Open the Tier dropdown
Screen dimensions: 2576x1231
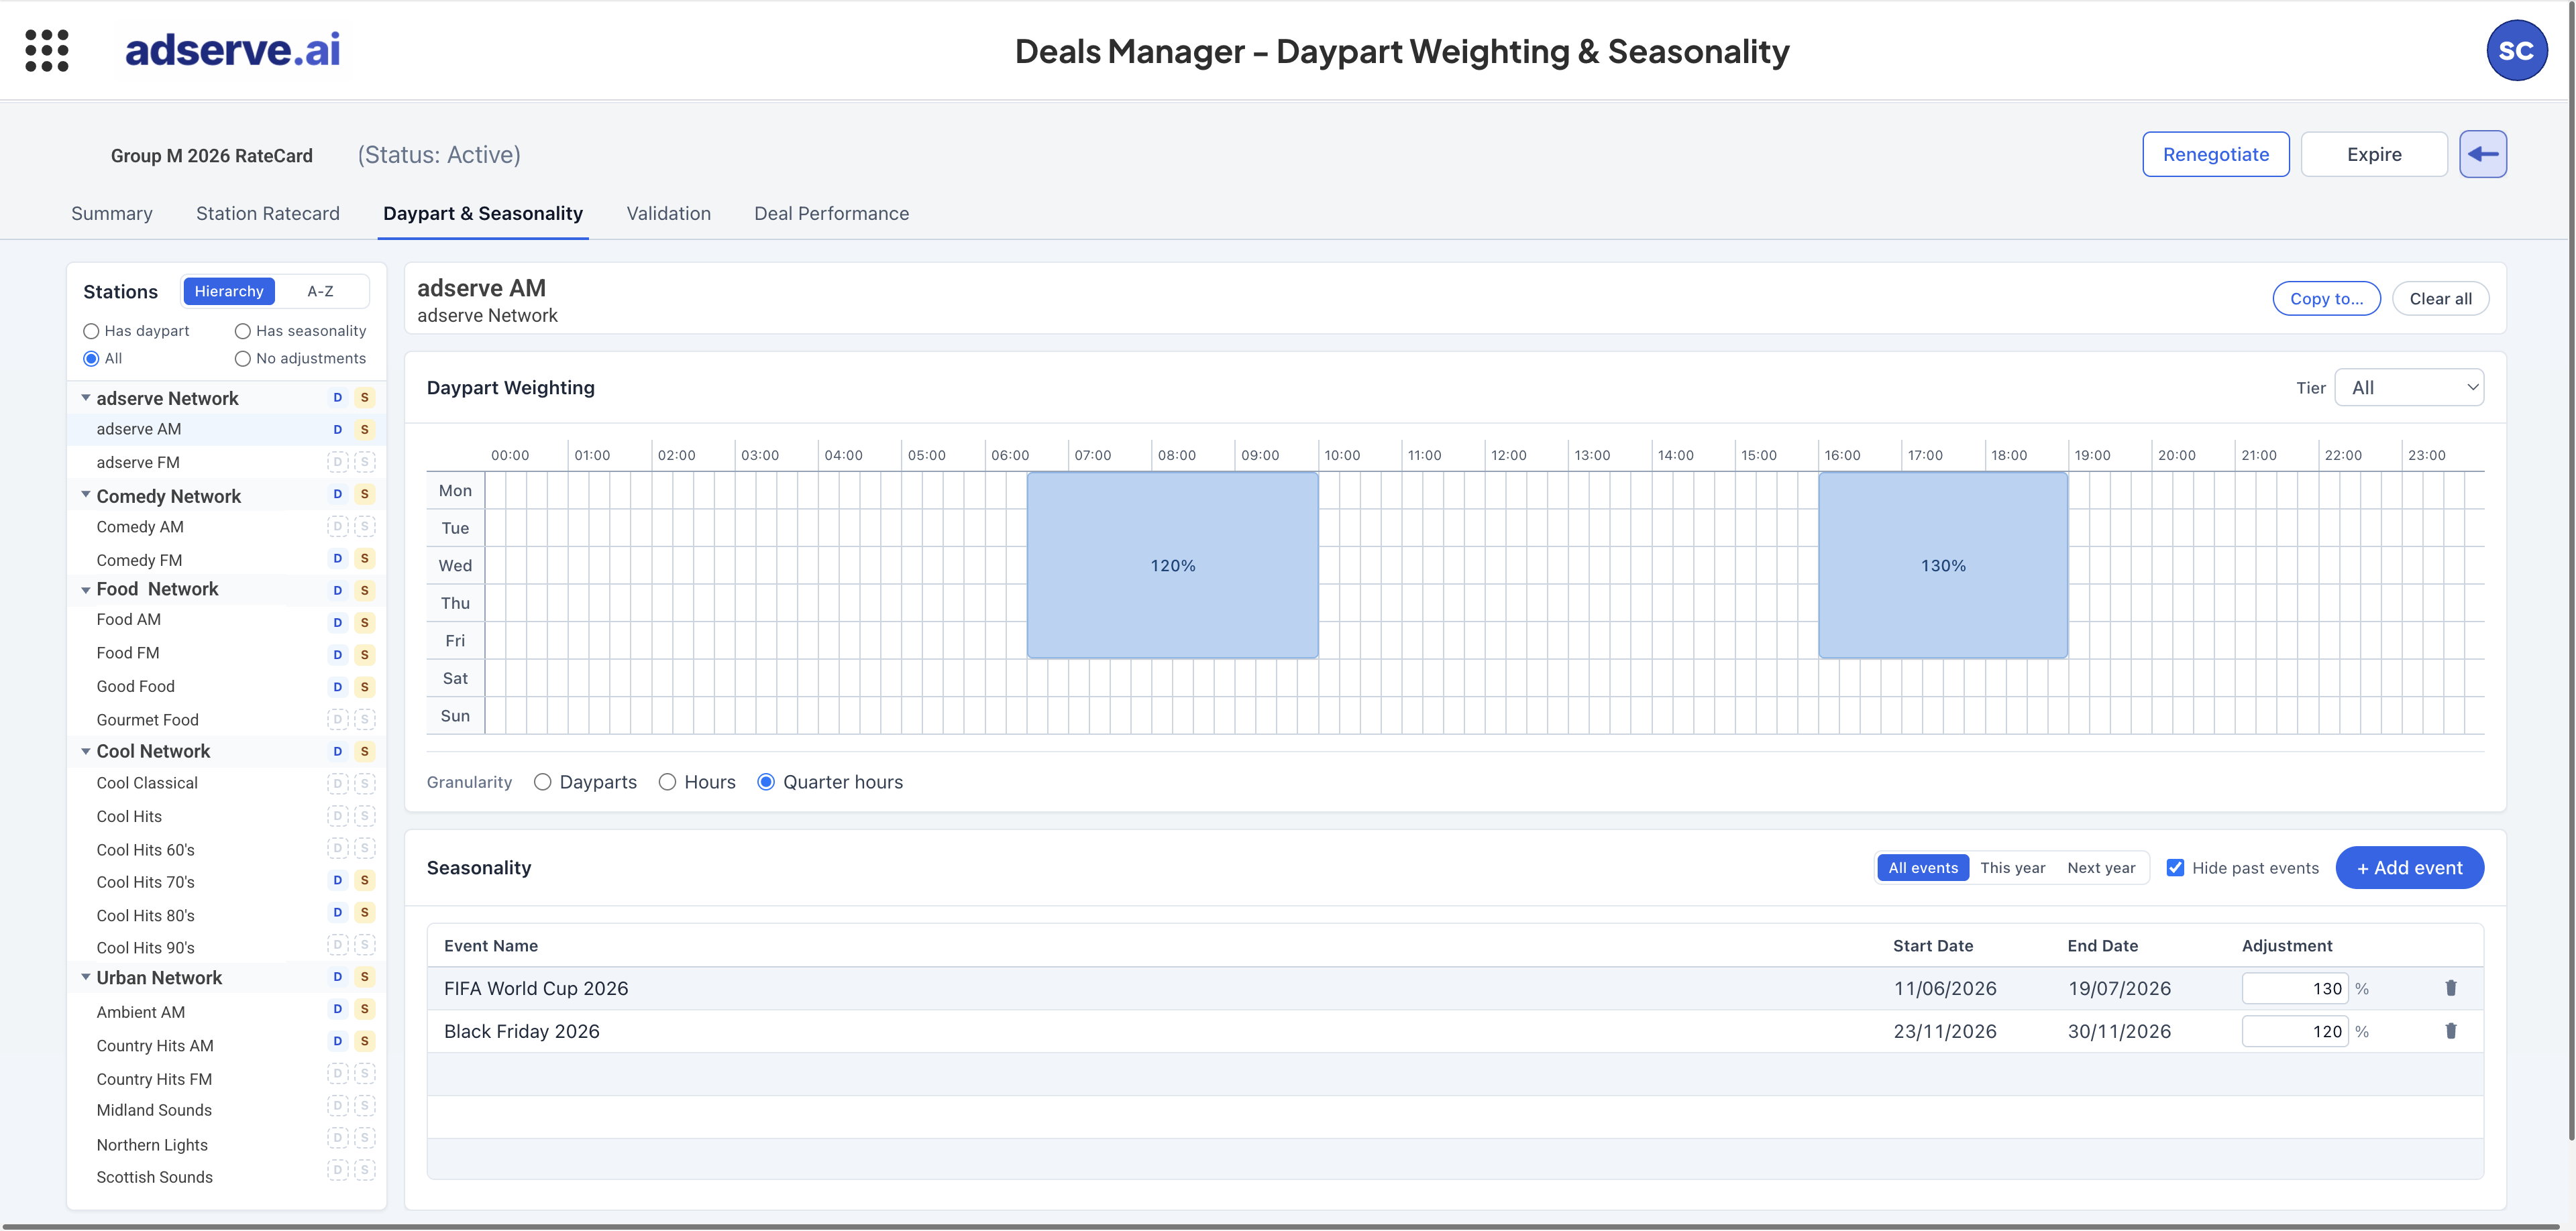[x=2408, y=388]
